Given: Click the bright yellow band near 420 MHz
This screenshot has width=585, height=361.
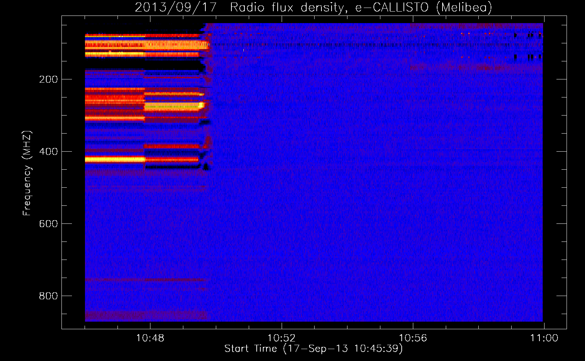Looking at the screenshot, I should (x=115, y=159).
